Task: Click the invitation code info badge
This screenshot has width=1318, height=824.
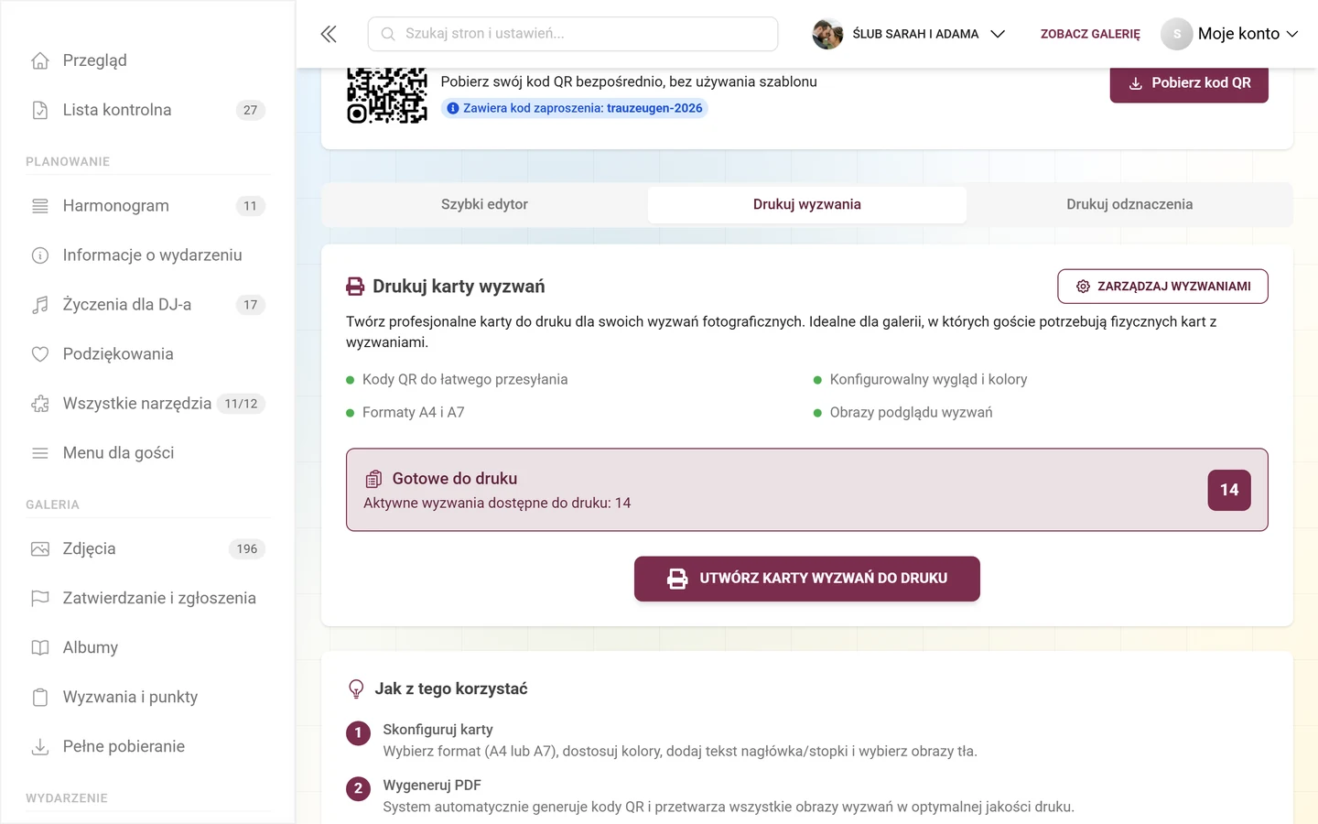Action: coord(575,108)
